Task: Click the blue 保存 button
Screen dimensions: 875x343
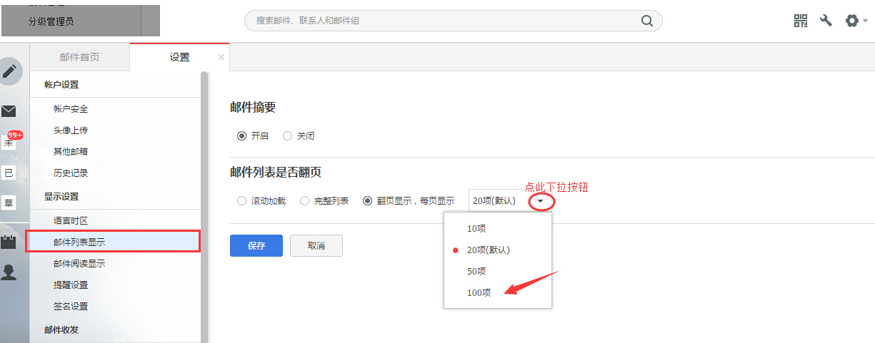Action: pos(256,245)
